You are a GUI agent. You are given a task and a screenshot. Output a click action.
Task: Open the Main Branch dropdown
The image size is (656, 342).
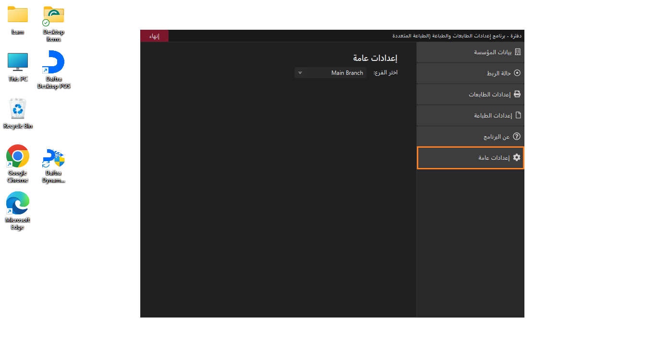point(330,73)
